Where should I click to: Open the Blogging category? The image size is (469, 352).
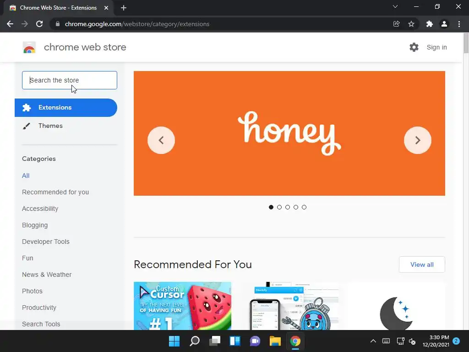[35, 225]
